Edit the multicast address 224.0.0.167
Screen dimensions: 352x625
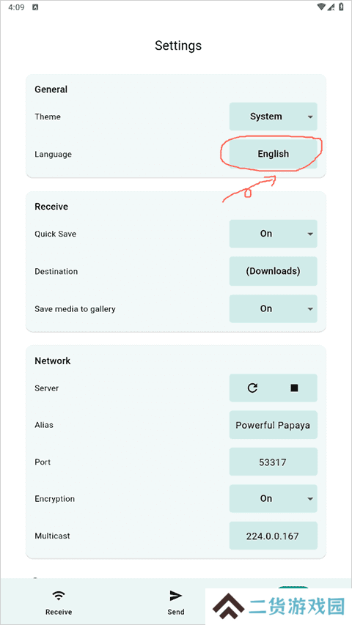tap(274, 536)
